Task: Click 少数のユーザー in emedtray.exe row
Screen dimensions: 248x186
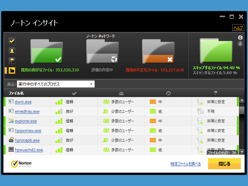Action: [122, 112]
